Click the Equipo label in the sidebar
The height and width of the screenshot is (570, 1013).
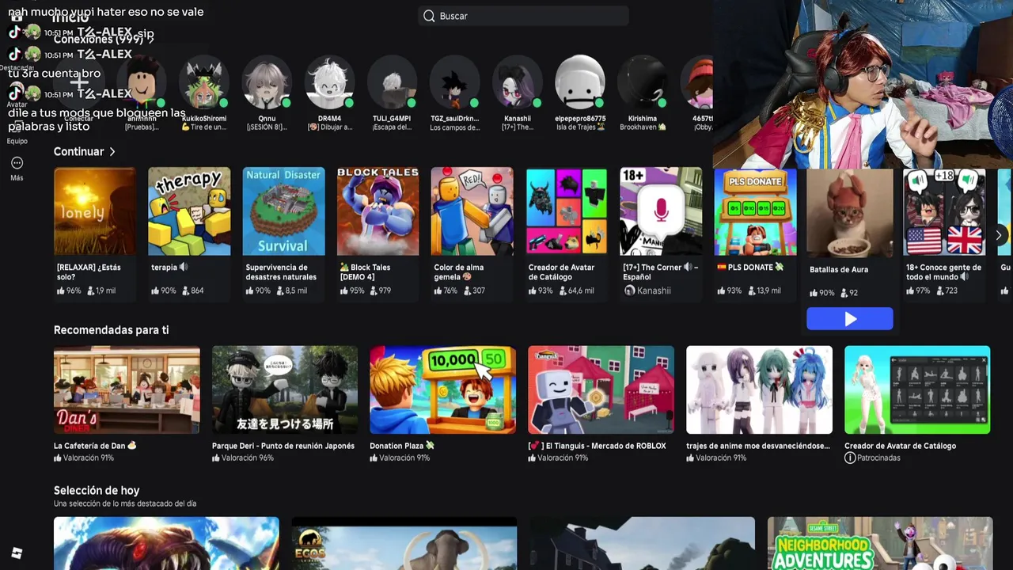pyautogui.click(x=17, y=141)
